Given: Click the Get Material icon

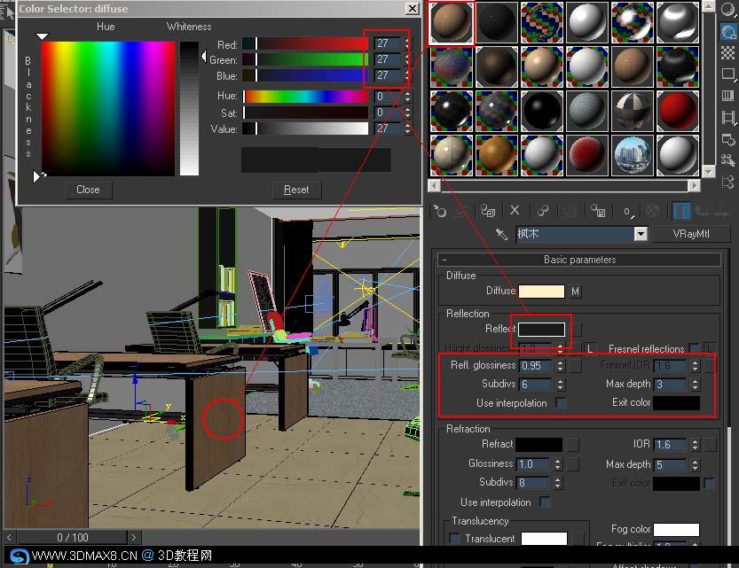Looking at the screenshot, I should [x=440, y=211].
